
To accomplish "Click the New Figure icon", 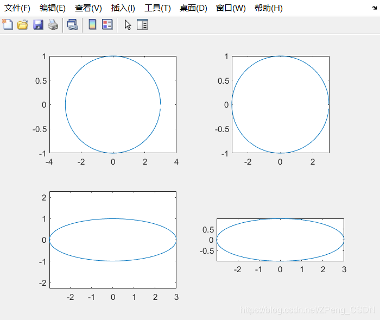I will (8, 24).
